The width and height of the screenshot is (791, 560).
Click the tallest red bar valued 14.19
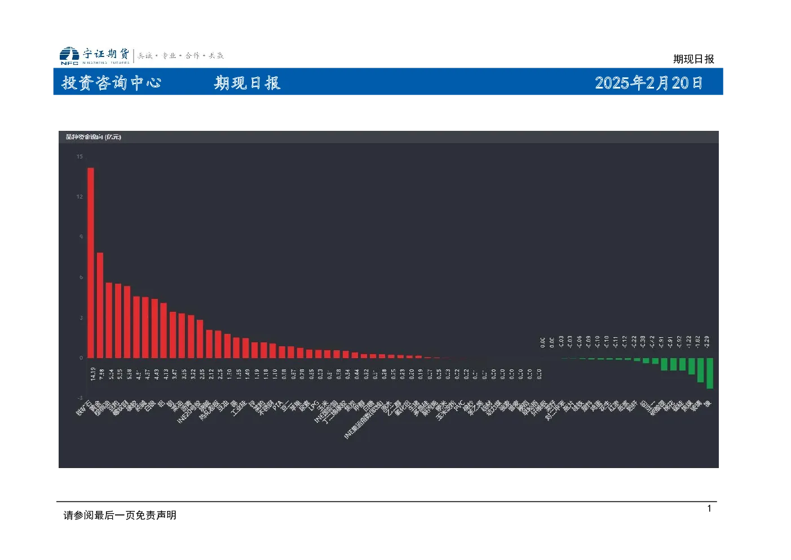91,263
